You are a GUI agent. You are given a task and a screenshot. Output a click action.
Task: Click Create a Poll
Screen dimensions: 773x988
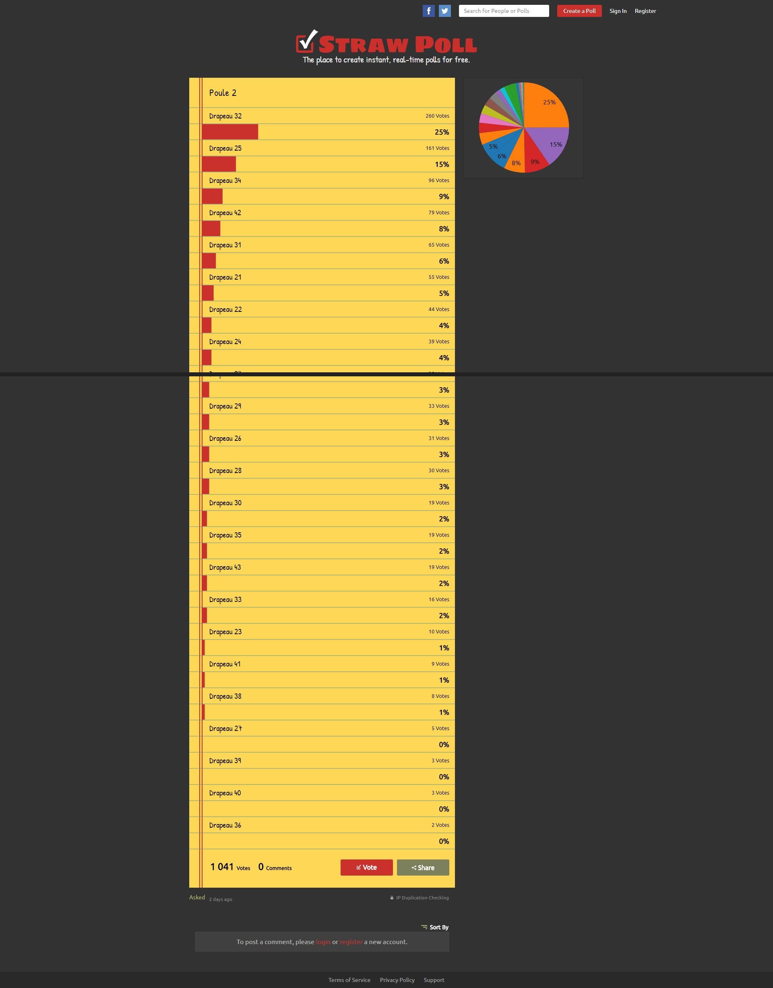click(x=579, y=11)
